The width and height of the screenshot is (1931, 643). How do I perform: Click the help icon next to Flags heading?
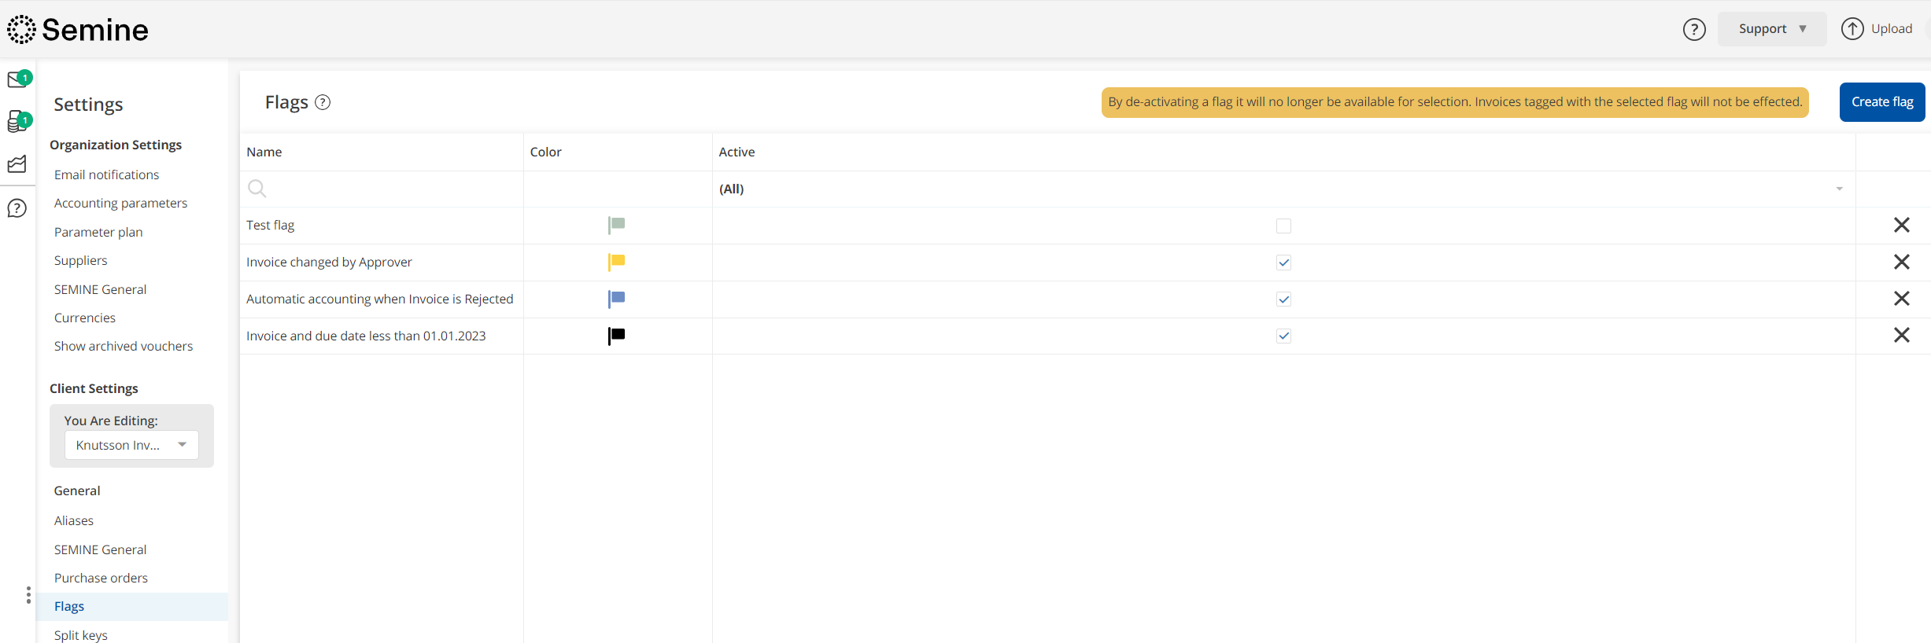323,102
